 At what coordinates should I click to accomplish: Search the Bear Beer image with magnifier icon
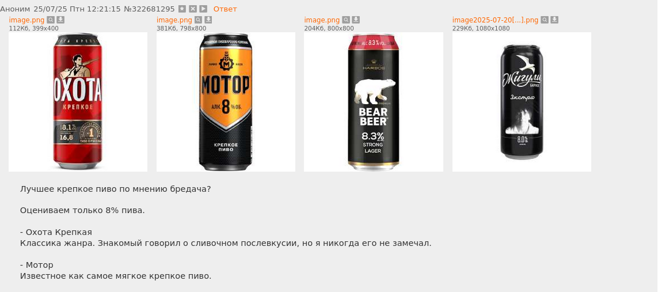(x=346, y=20)
